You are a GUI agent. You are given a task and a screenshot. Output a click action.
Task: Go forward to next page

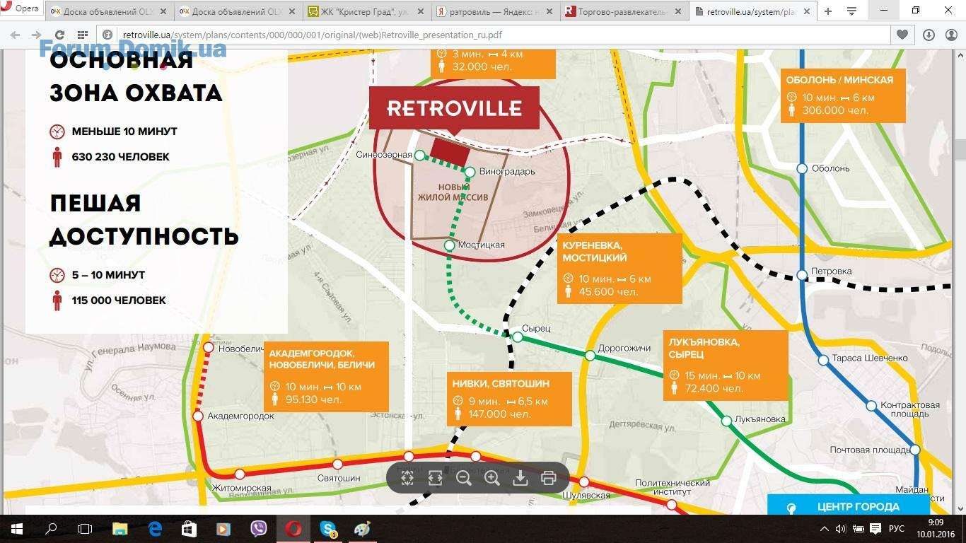(x=37, y=35)
